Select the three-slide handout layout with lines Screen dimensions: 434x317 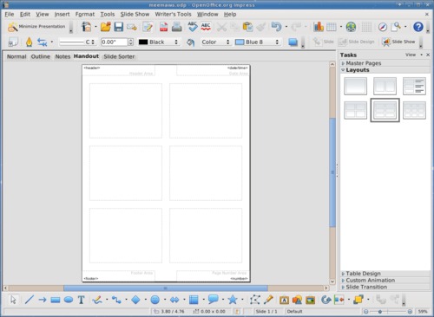414,86
